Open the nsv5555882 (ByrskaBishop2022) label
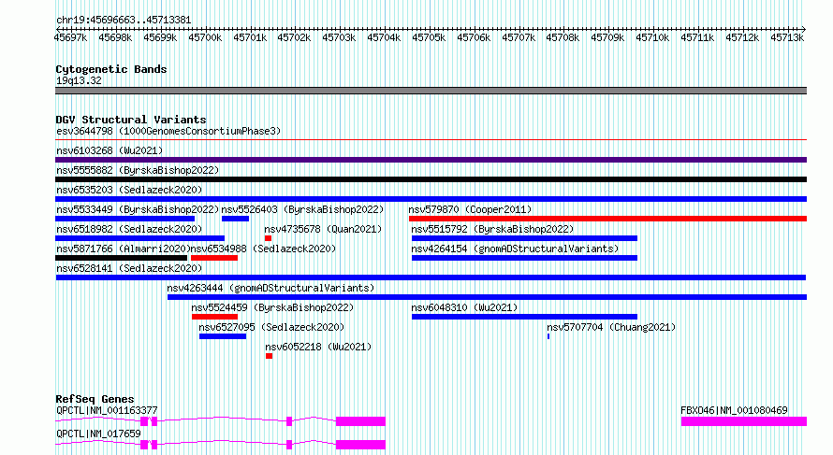This screenshot has height=455, width=833. pyautogui.click(x=138, y=170)
